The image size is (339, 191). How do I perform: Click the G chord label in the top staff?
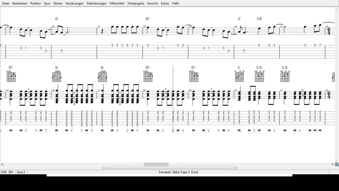[x=56, y=19]
